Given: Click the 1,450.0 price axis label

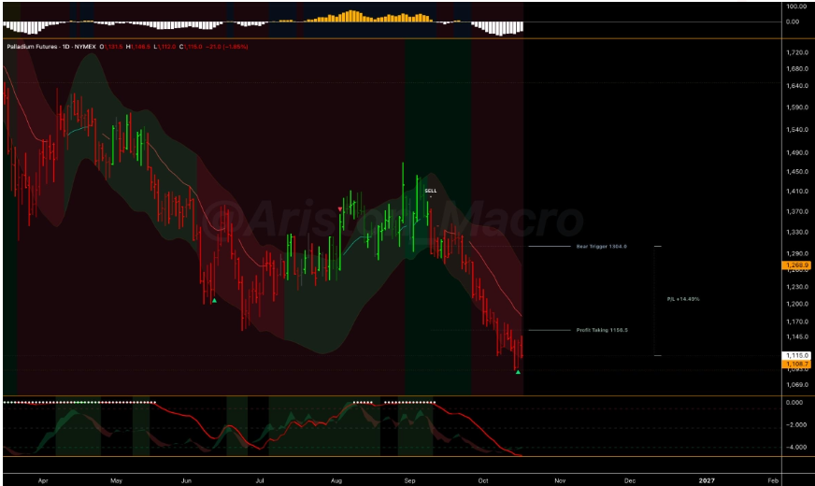Looking at the screenshot, I should pos(797,172).
